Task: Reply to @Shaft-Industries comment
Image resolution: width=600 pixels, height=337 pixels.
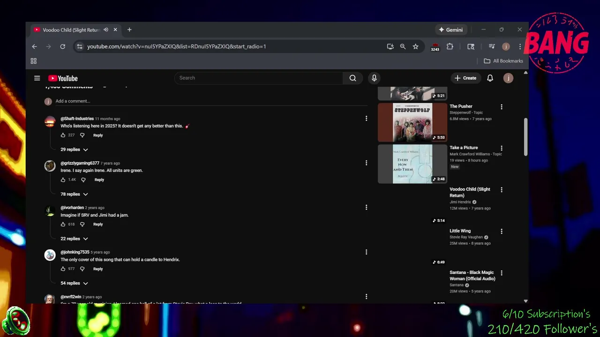Action: tap(98, 135)
